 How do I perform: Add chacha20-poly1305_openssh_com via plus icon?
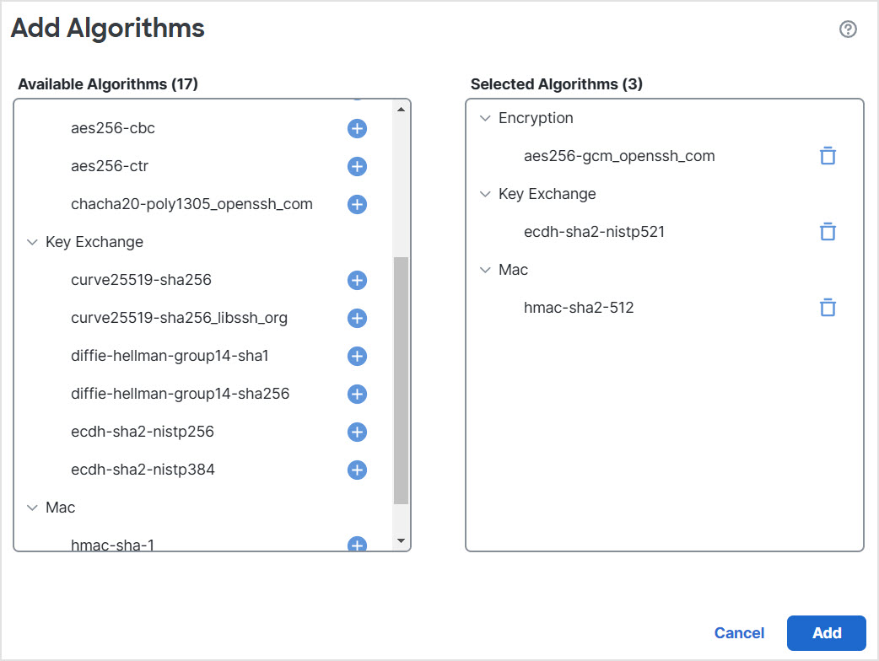tap(356, 204)
